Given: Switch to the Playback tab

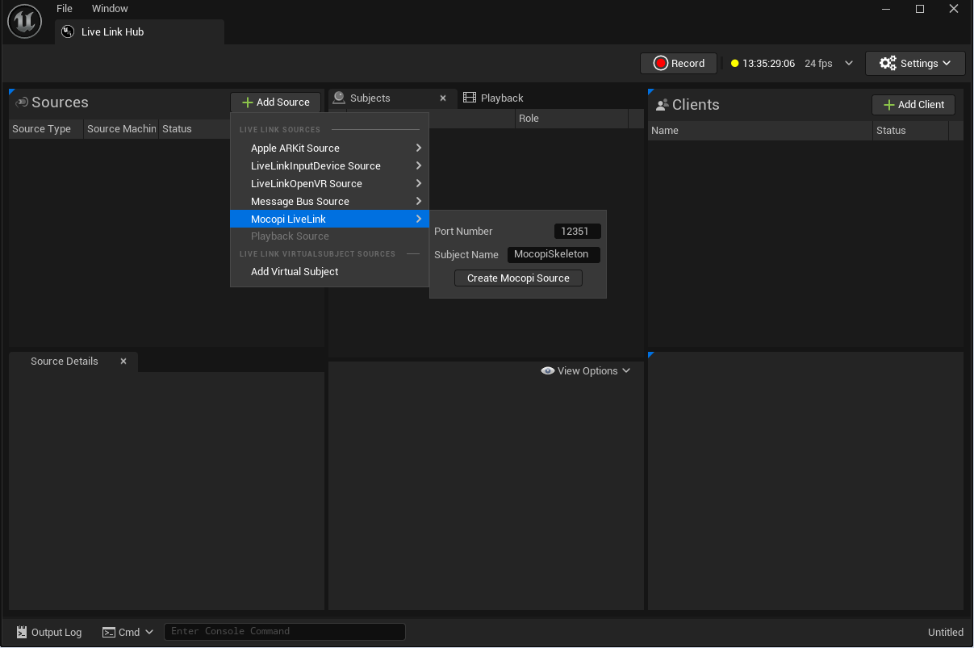Looking at the screenshot, I should 493,98.
